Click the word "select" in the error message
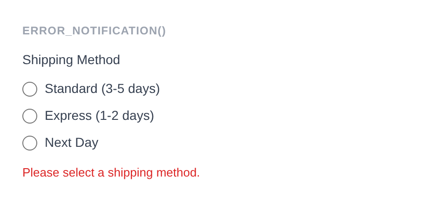Image resolution: width=447 pixels, height=223 pixels. point(78,173)
